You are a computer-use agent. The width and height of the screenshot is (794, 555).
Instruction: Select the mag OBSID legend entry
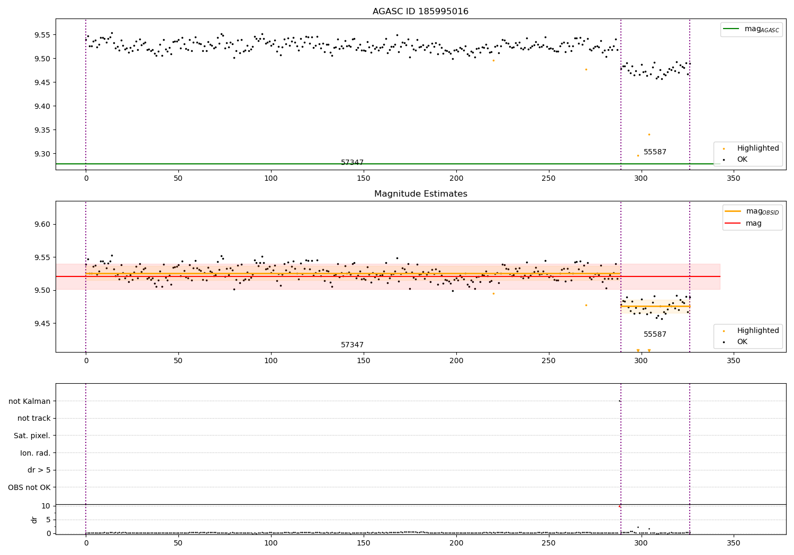pos(752,211)
